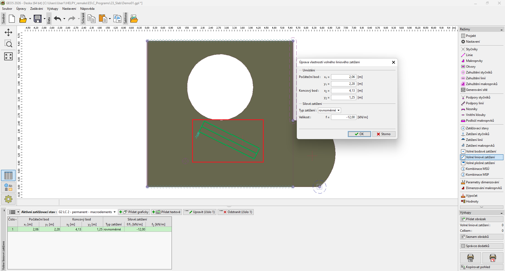Click the Save disk icon

(x=38, y=19)
